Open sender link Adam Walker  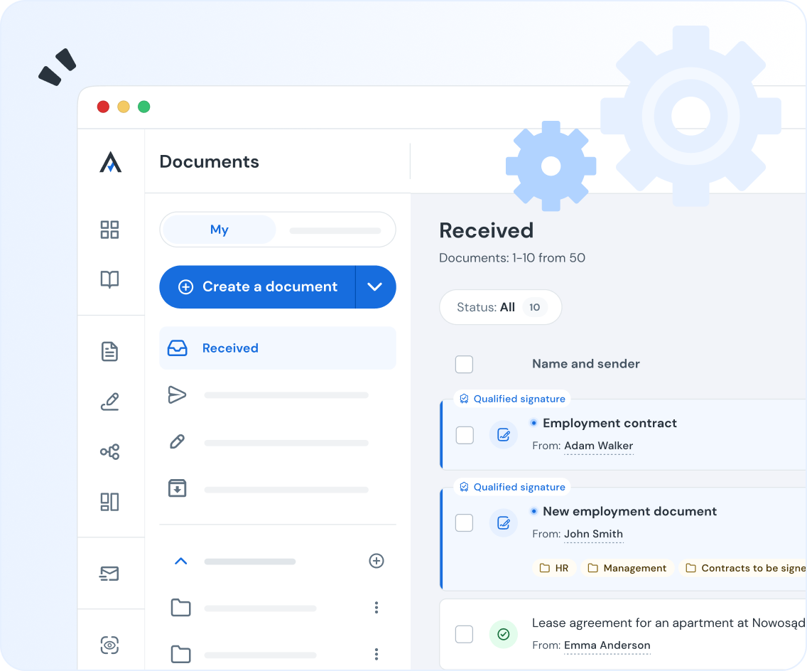click(598, 446)
